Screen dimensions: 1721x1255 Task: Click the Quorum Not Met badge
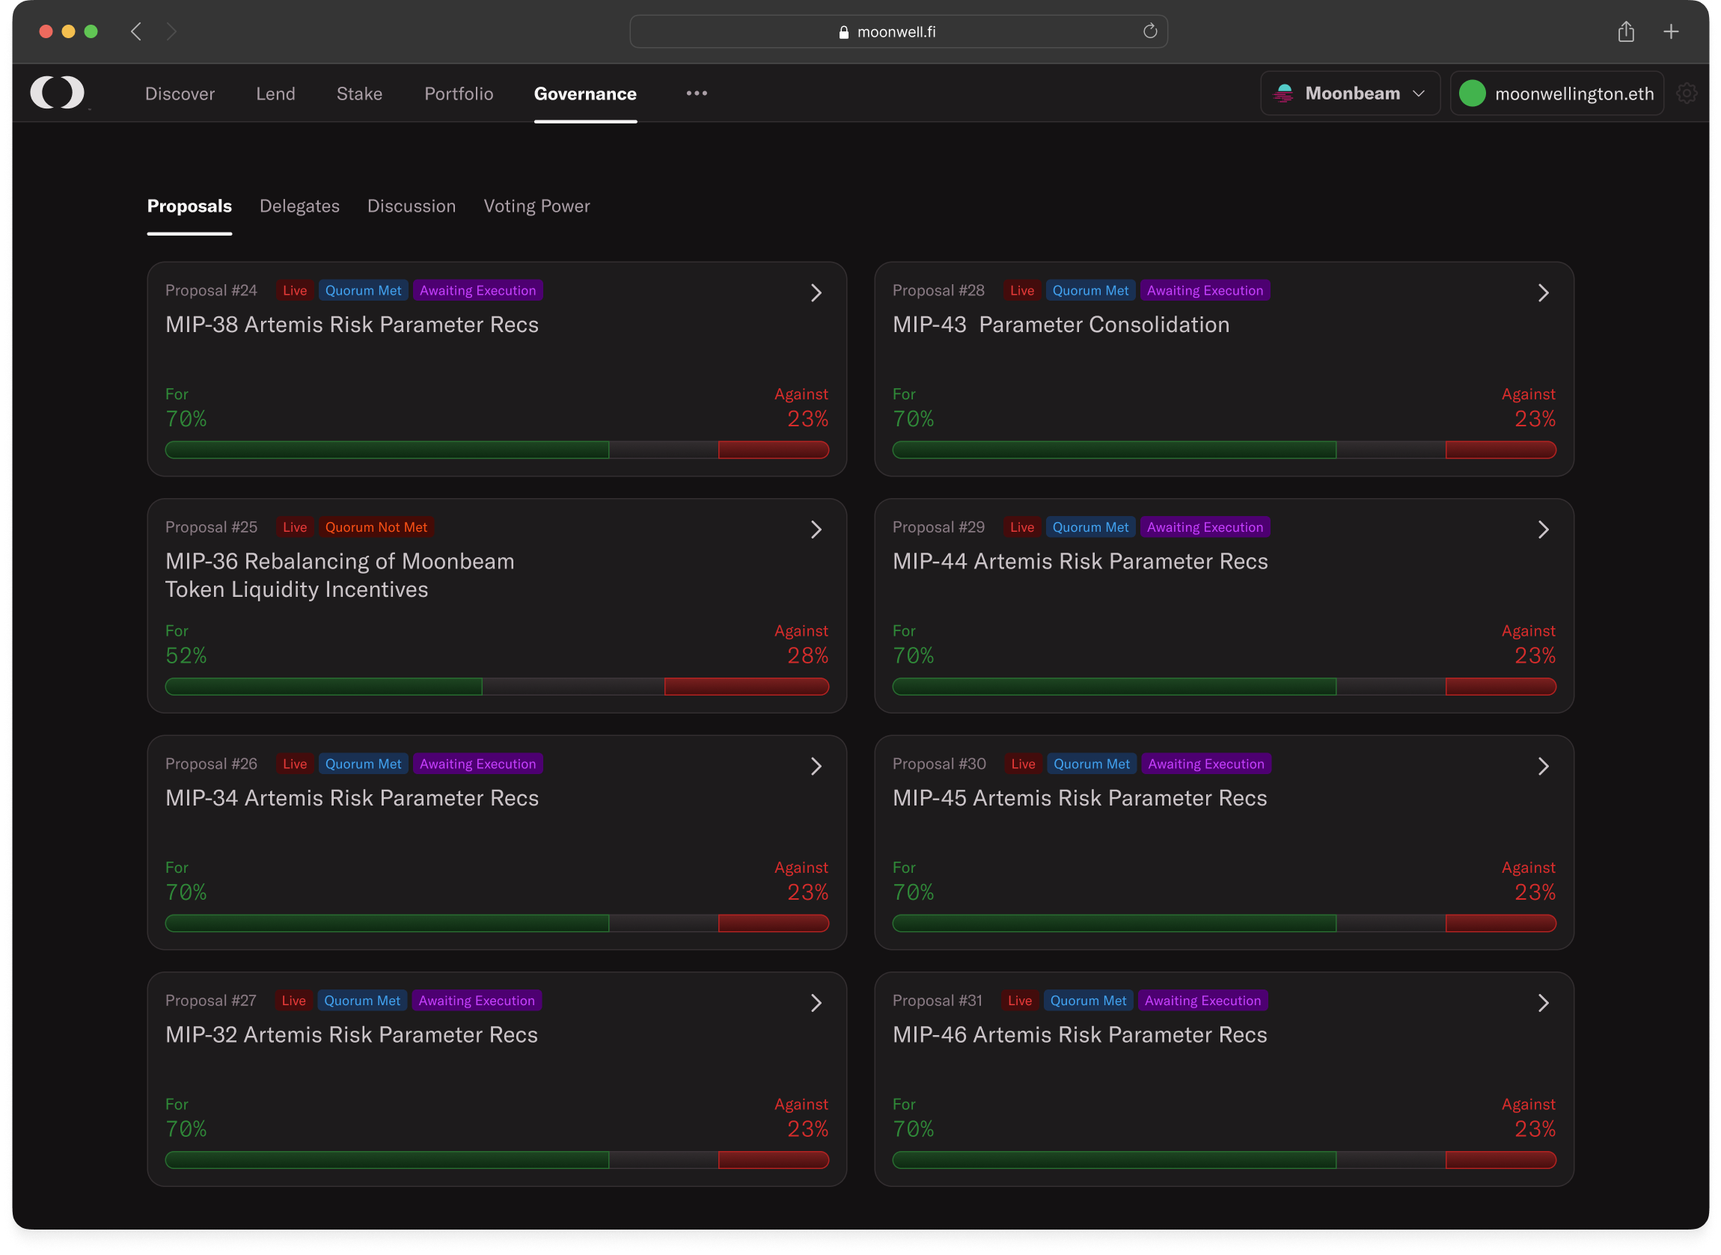pos(376,527)
